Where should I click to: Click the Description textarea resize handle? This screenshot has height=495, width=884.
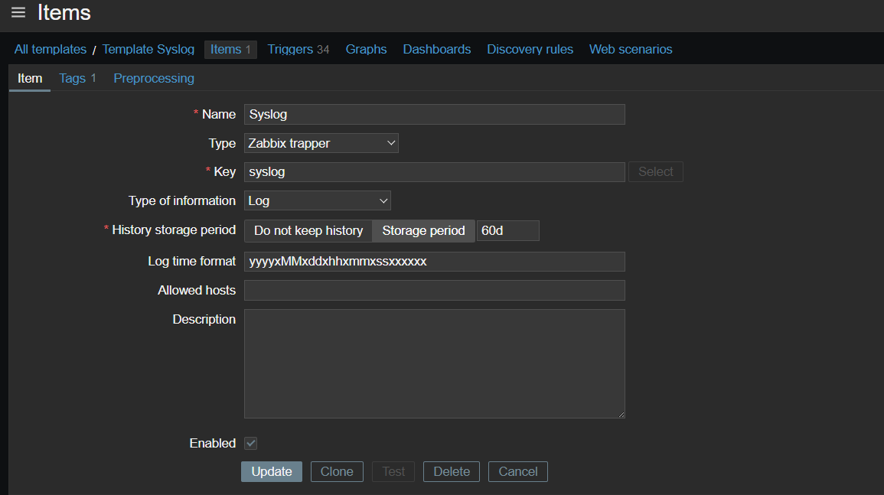621,415
